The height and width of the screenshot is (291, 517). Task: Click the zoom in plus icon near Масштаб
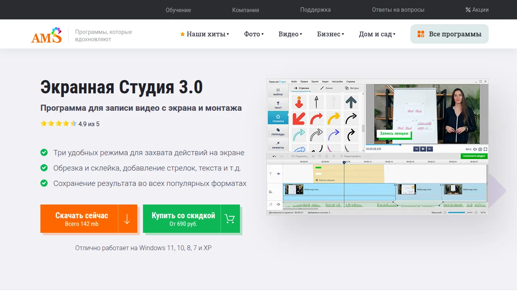click(x=476, y=212)
